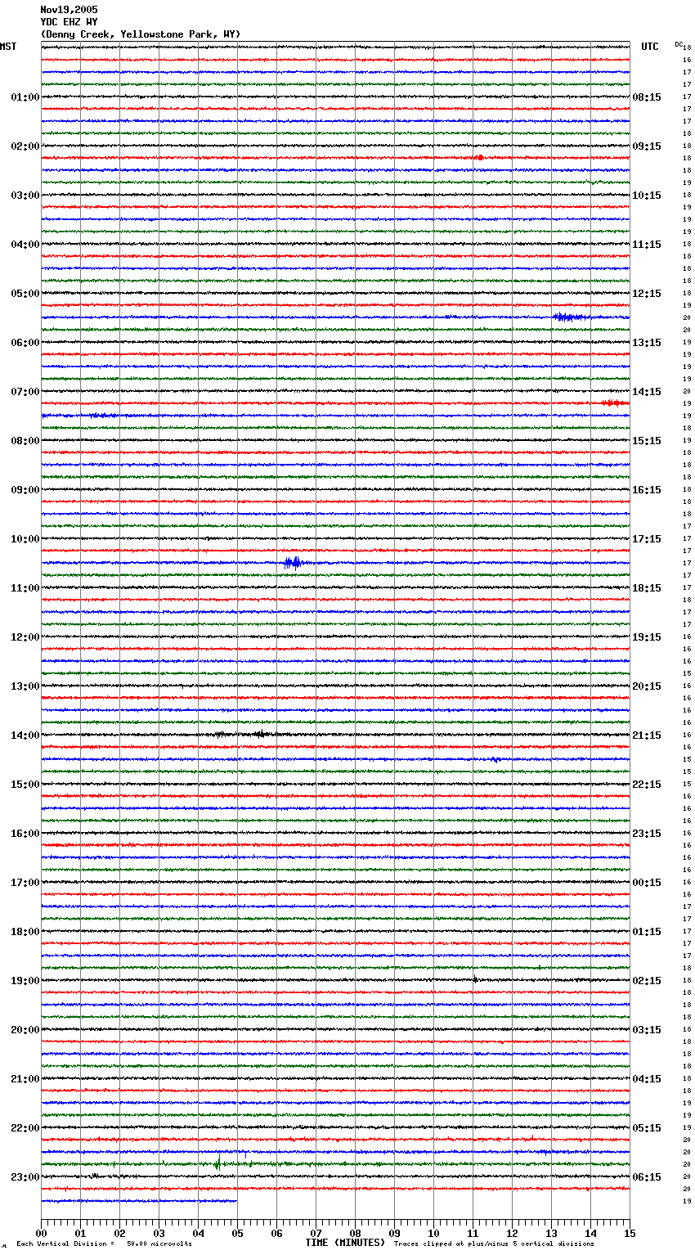
Task: Click the 12:15 UTC time label
Action: tap(647, 294)
